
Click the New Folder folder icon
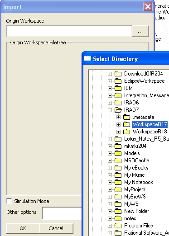click(x=118, y=211)
